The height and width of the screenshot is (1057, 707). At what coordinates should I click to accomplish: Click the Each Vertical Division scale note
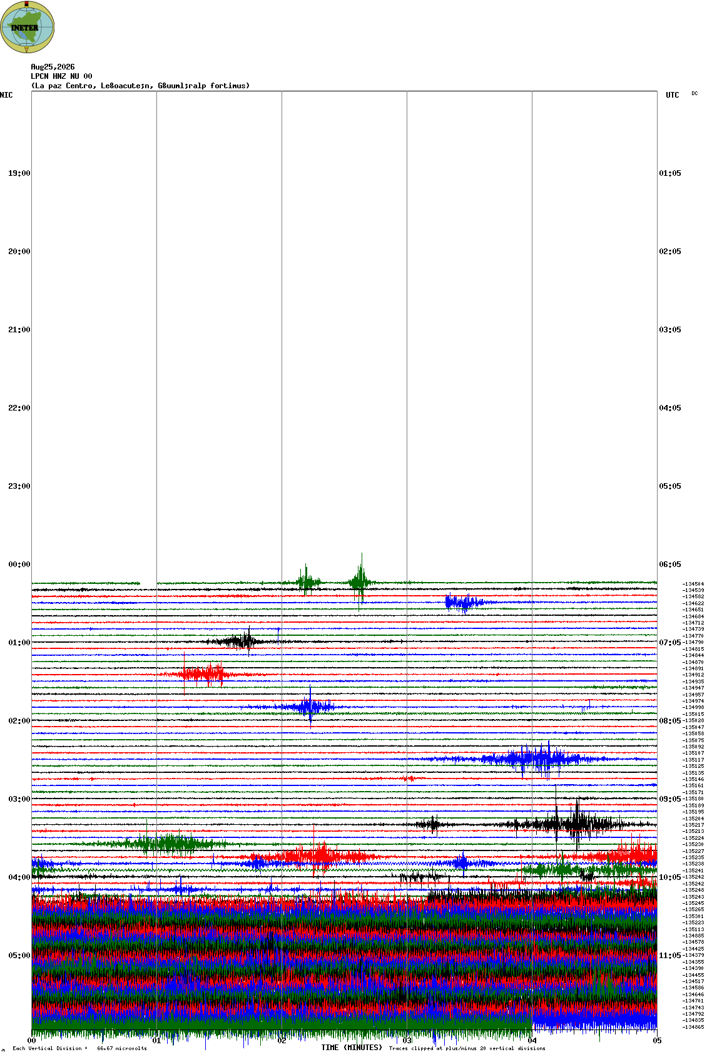pyautogui.click(x=50, y=1048)
